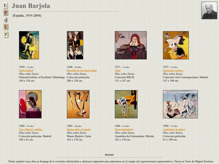
Task: Click the bottom 'P' tile in sidebar
Action: (x=6, y=34)
